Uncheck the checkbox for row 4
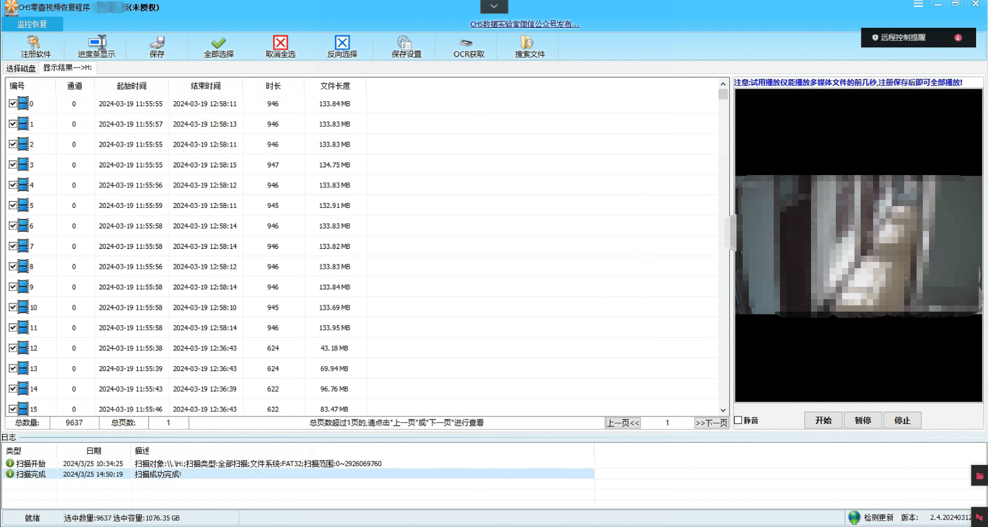The width and height of the screenshot is (988, 527). click(12, 185)
